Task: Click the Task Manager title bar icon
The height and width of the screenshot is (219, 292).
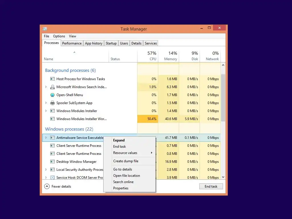Action: pos(45,29)
